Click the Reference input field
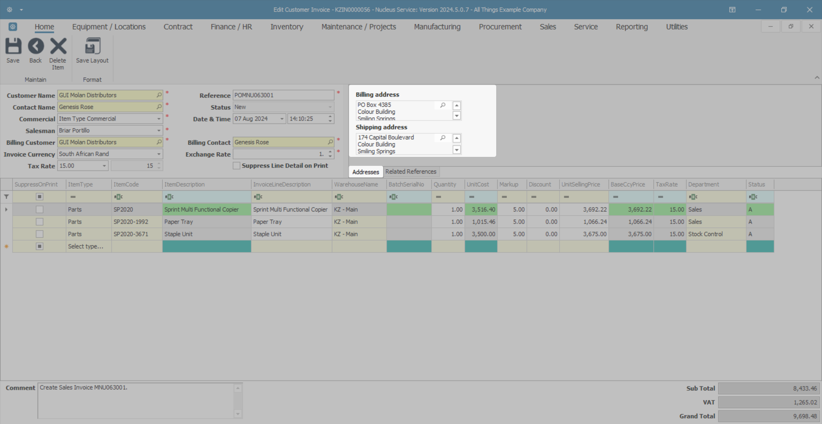The image size is (822, 424). [x=283, y=95]
